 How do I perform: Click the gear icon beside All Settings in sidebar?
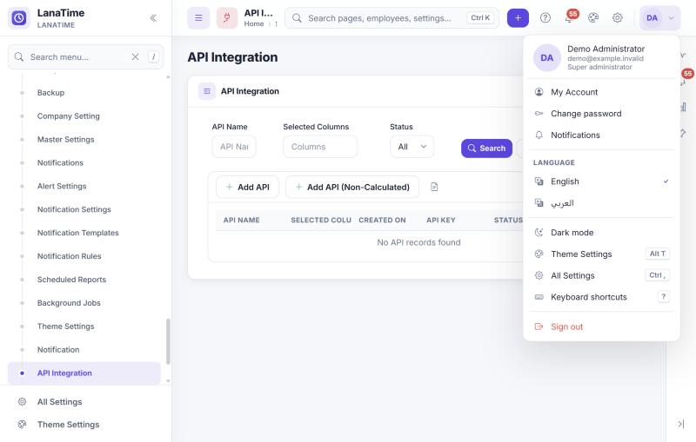click(23, 402)
